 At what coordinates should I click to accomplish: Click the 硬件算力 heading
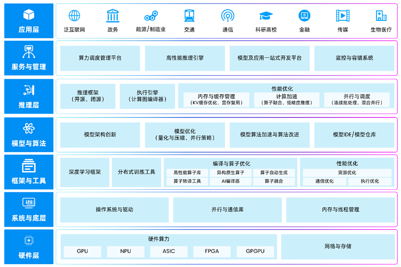coord(159,239)
